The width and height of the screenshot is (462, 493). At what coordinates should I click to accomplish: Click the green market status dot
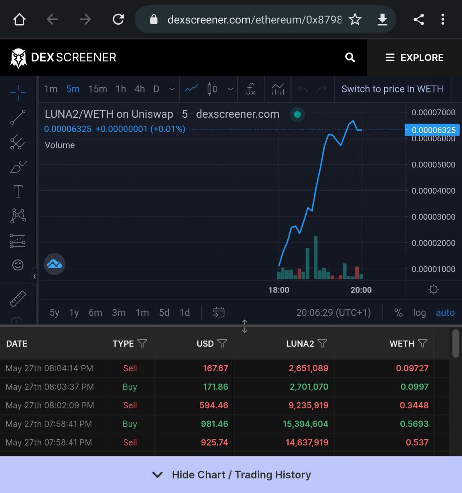(x=297, y=115)
